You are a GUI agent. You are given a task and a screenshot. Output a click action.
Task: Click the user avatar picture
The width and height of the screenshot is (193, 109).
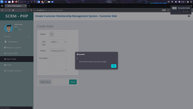pyautogui.click(x=9, y=28)
